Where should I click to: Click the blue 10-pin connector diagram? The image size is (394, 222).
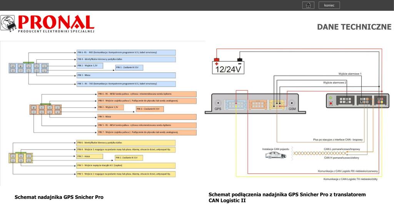click(x=28, y=68)
